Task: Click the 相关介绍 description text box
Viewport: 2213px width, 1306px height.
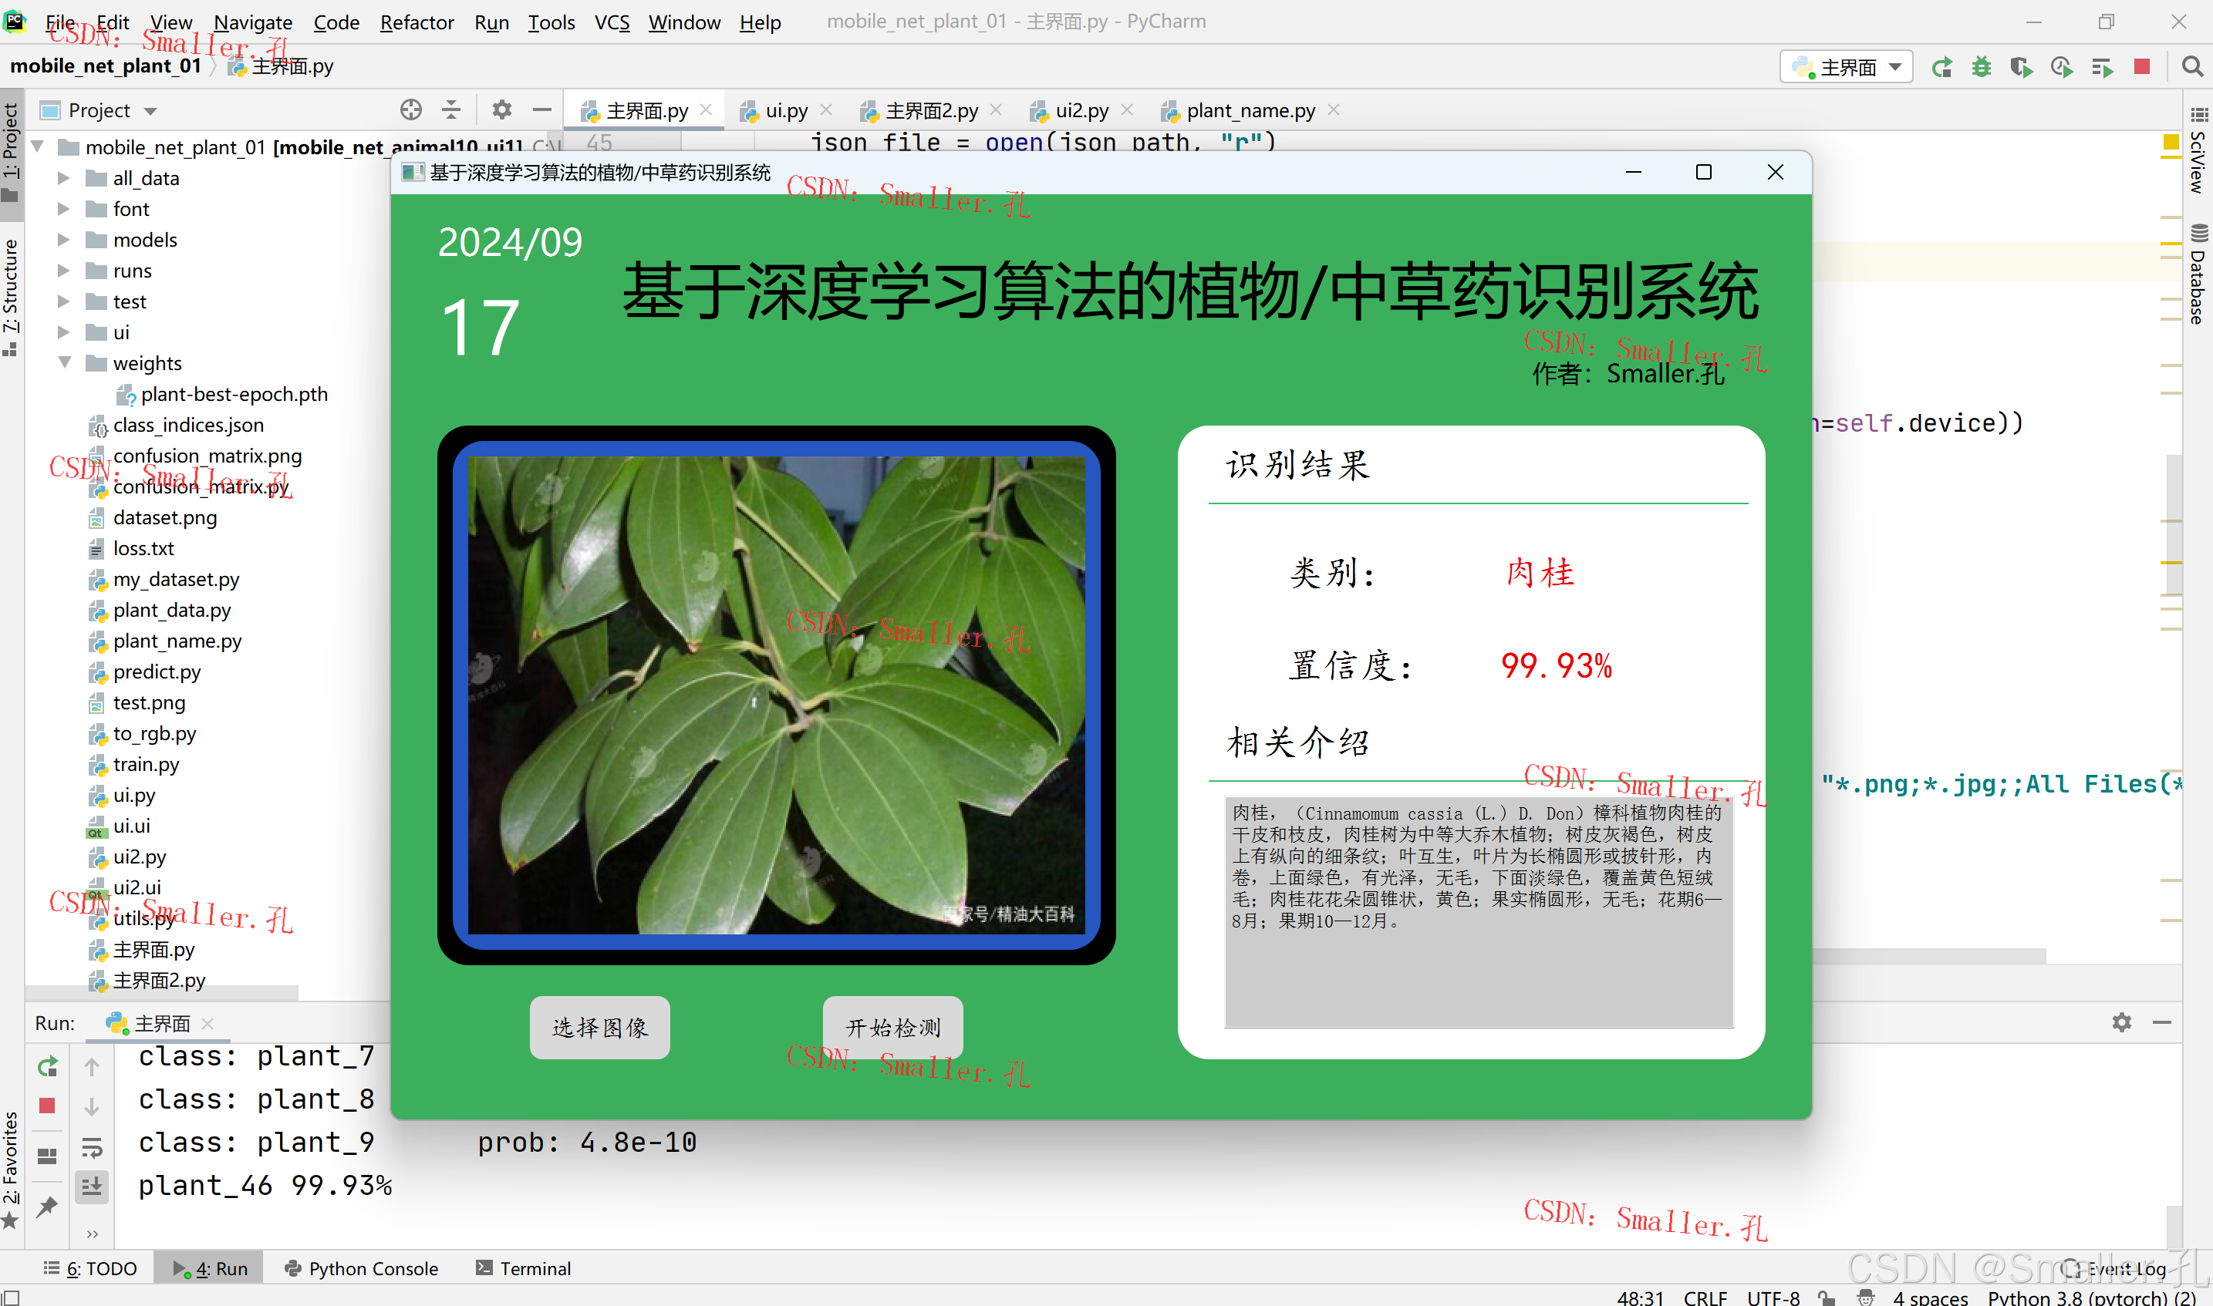Action: pos(1479,912)
